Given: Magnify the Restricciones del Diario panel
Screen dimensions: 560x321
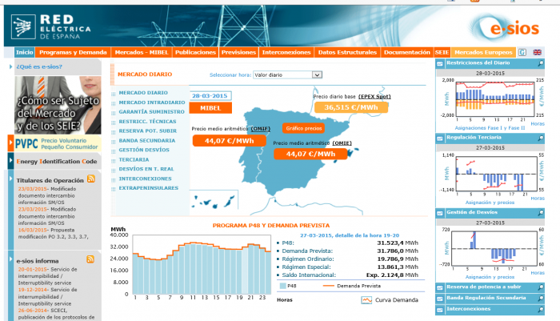Looking at the screenshot, I should pos(541,63).
